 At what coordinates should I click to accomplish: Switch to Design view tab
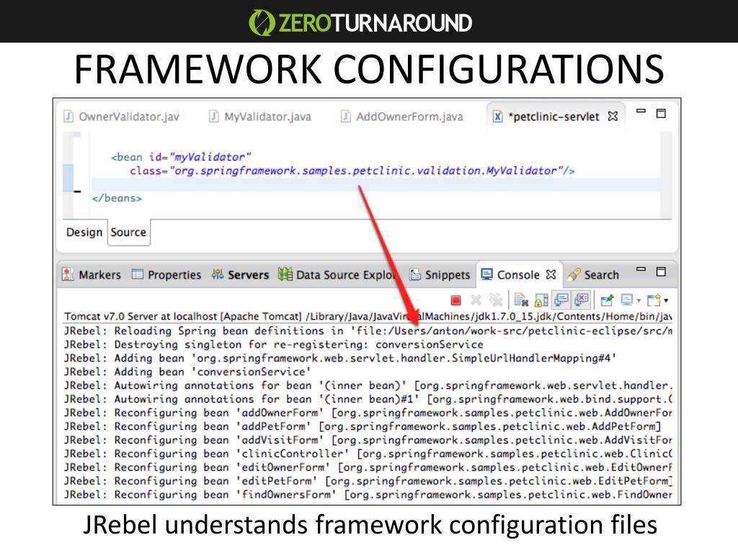coord(84,233)
